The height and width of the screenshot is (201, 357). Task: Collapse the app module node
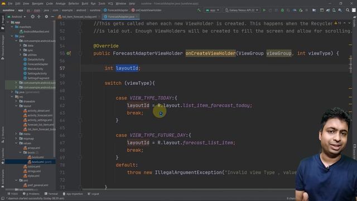click(x=8, y=22)
